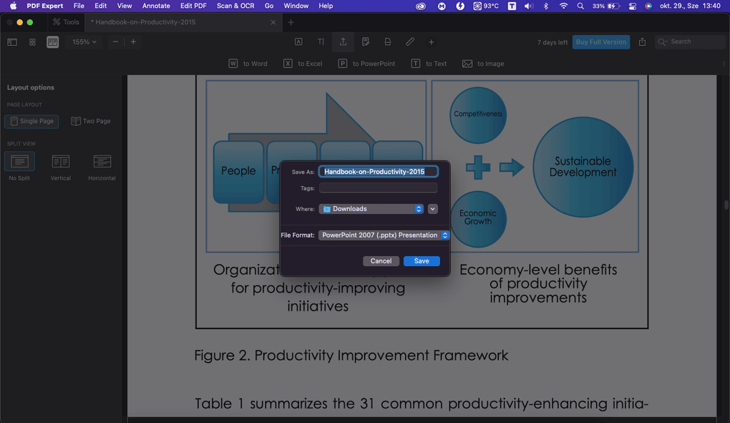
Task: Select the Export tool in toolbar
Action: pyautogui.click(x=343, y=42)
